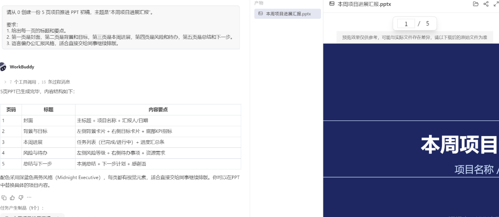Open more options ellipsis below the response

pyautogui.click(x=29, y=197)
